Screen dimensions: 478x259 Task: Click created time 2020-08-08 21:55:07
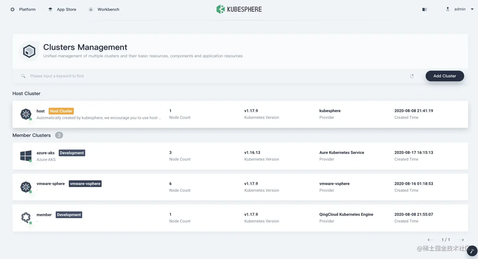click(414, 214)
